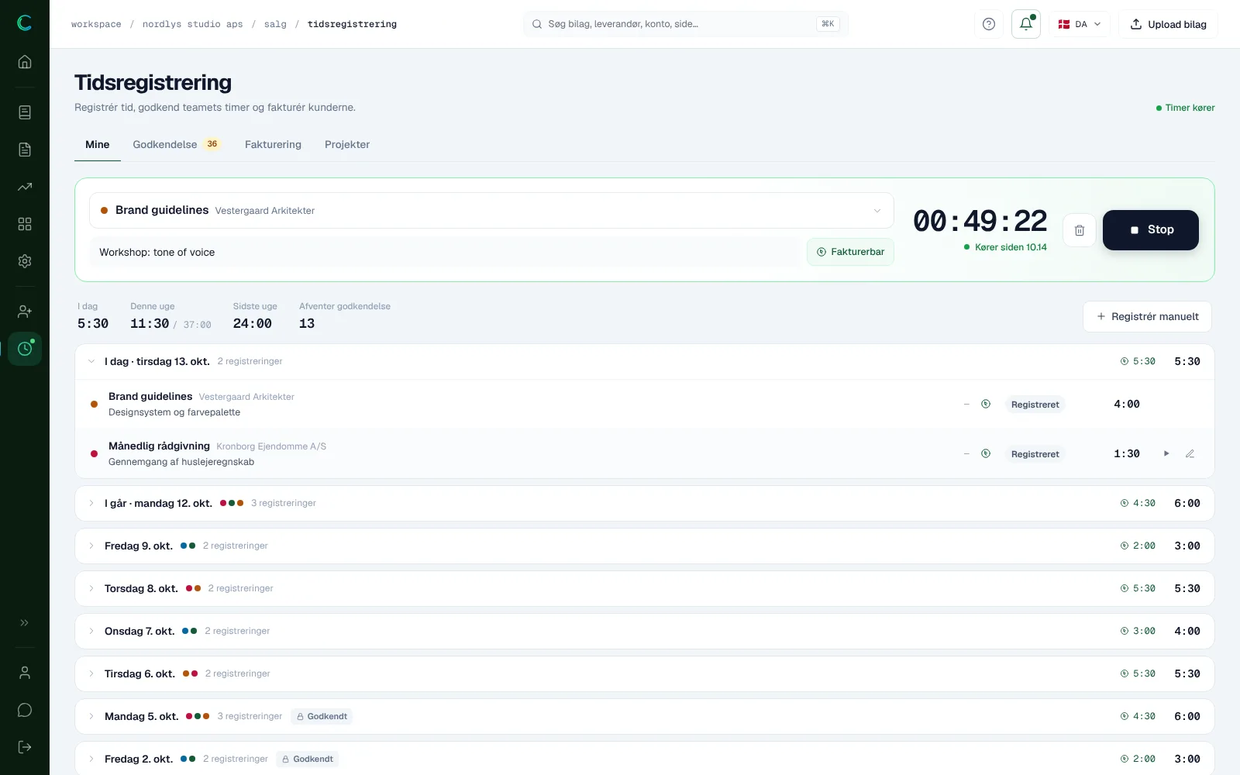The width and height of the screenshot is (1240, 775).
Task: Open the notifications bell
Action: (x=1026, y=24)
